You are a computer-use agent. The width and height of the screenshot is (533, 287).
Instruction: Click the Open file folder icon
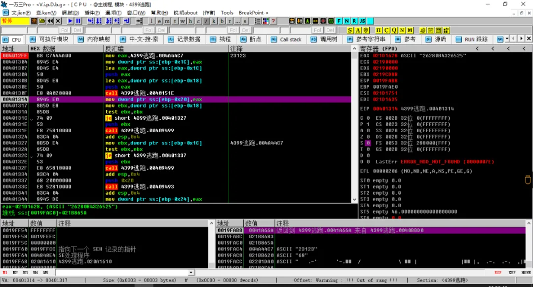(42, 21)
